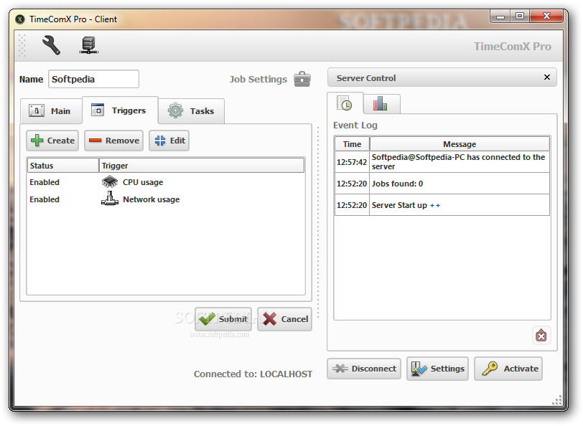Image resolution: width=583 pixels, height=426 pixels.
Task: Submit the job settings
Action: click(223, 319)
